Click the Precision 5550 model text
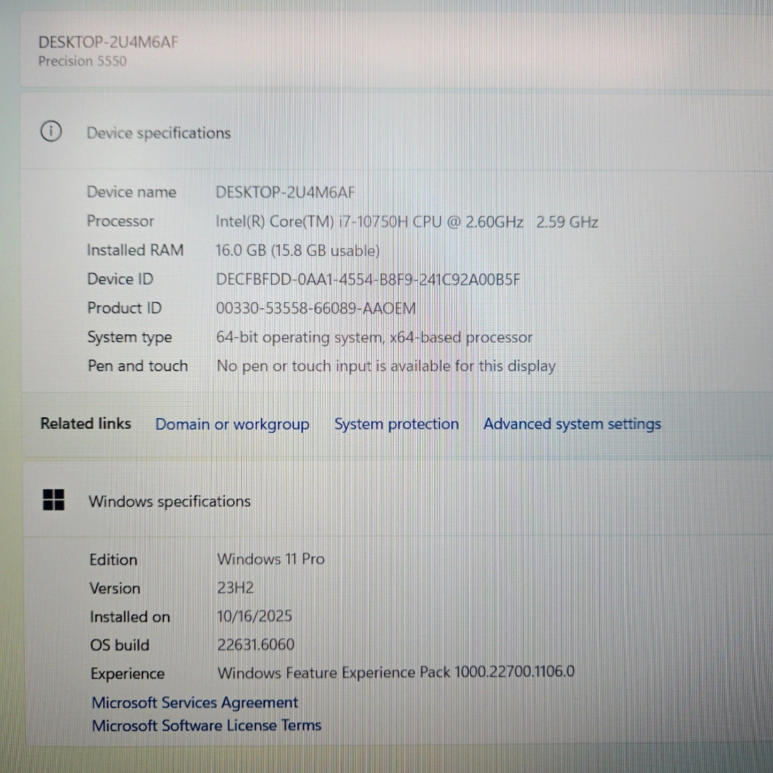Screen dimensions: 773x773 82,62
